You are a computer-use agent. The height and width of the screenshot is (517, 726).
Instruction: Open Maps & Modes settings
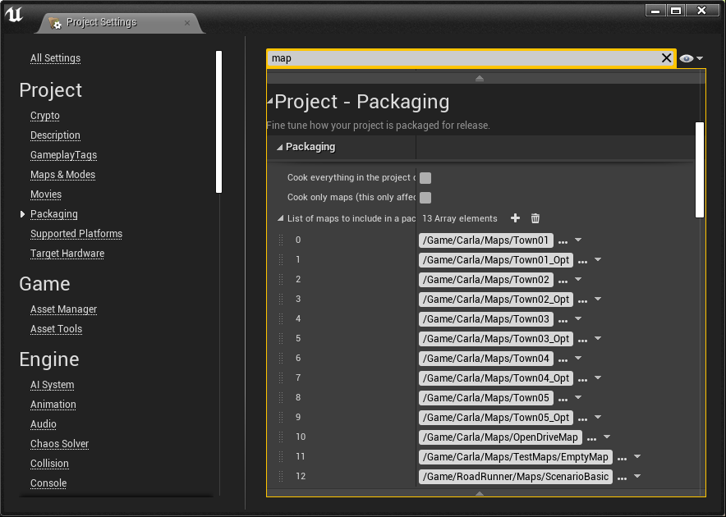(62, 175)
